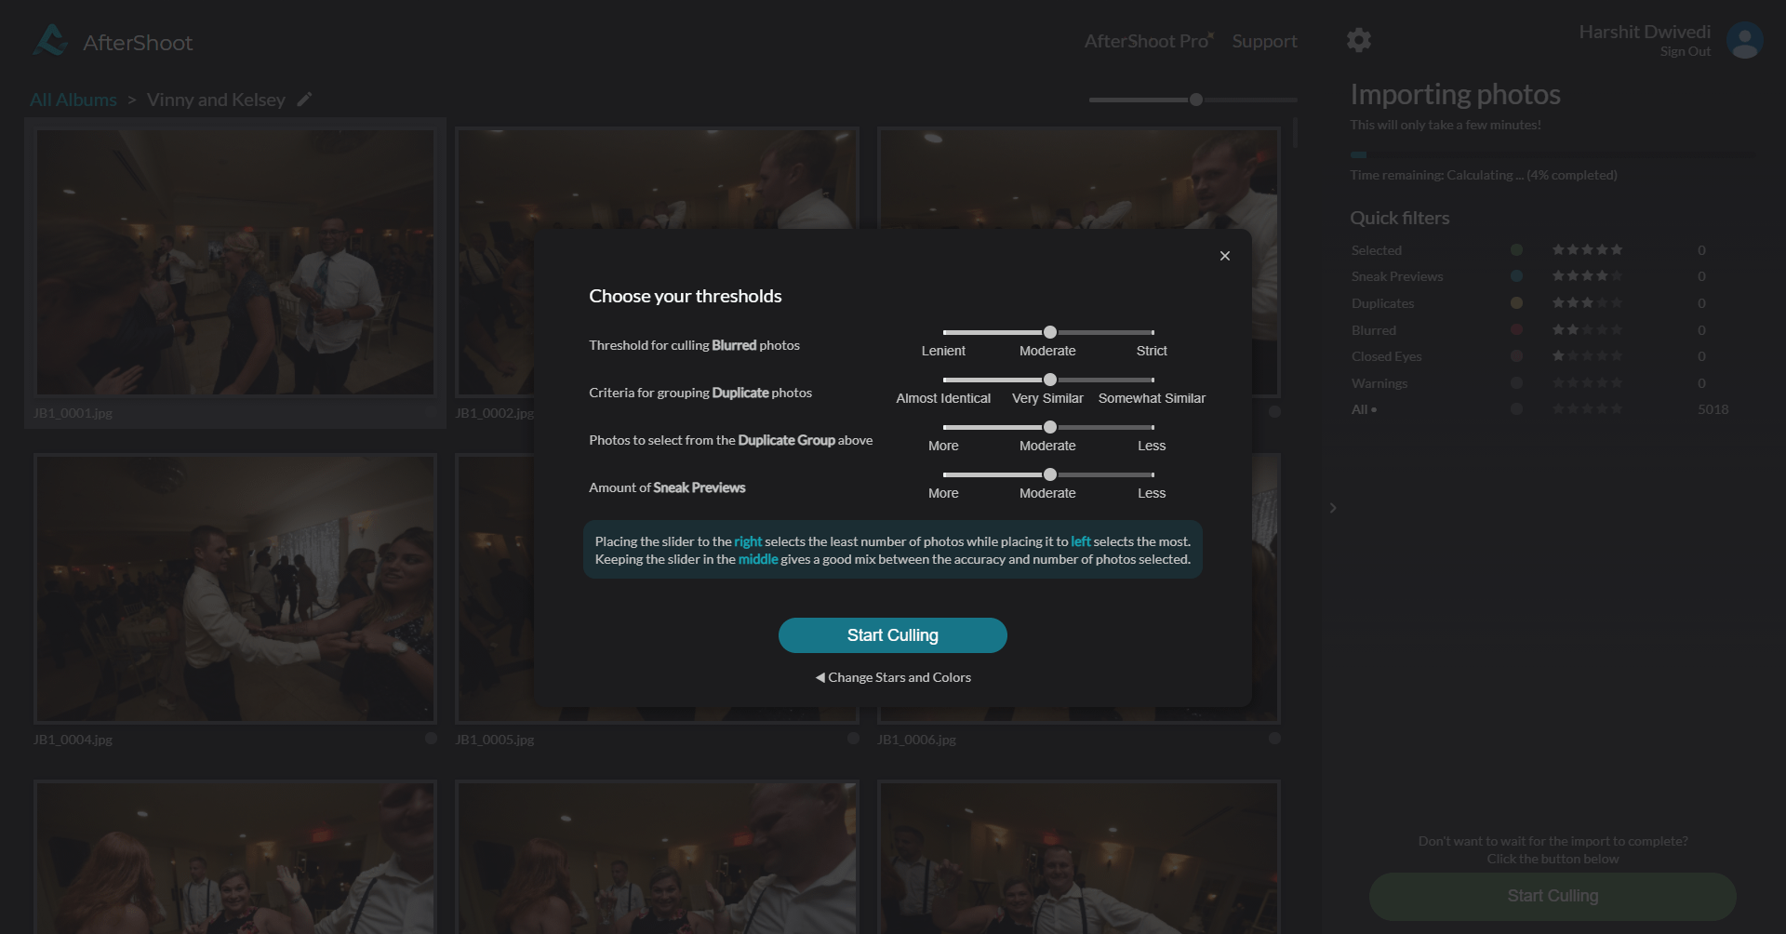Click green color dot for Selected
1786x934 pixels.
(1516, 249)
